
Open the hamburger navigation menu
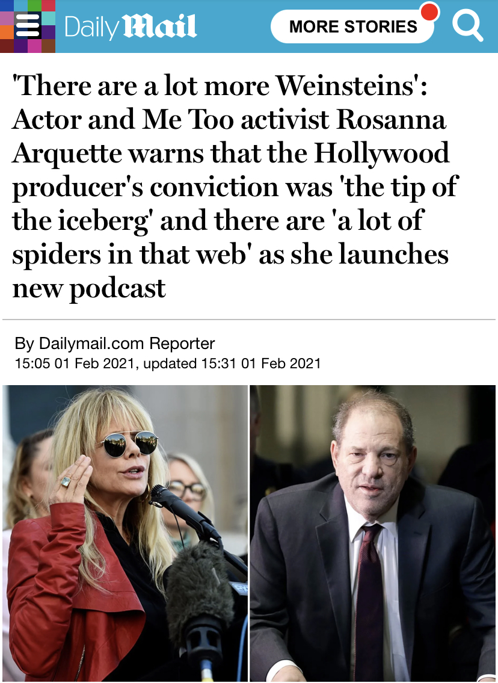click(28, 26)
